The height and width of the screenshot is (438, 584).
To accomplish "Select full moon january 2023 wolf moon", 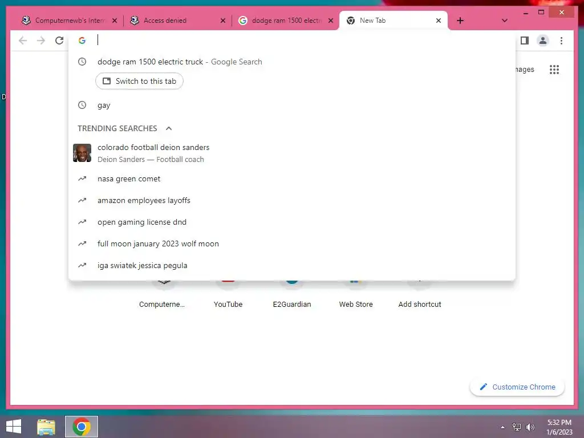I will pyautogui.click(x=291, y=244).
